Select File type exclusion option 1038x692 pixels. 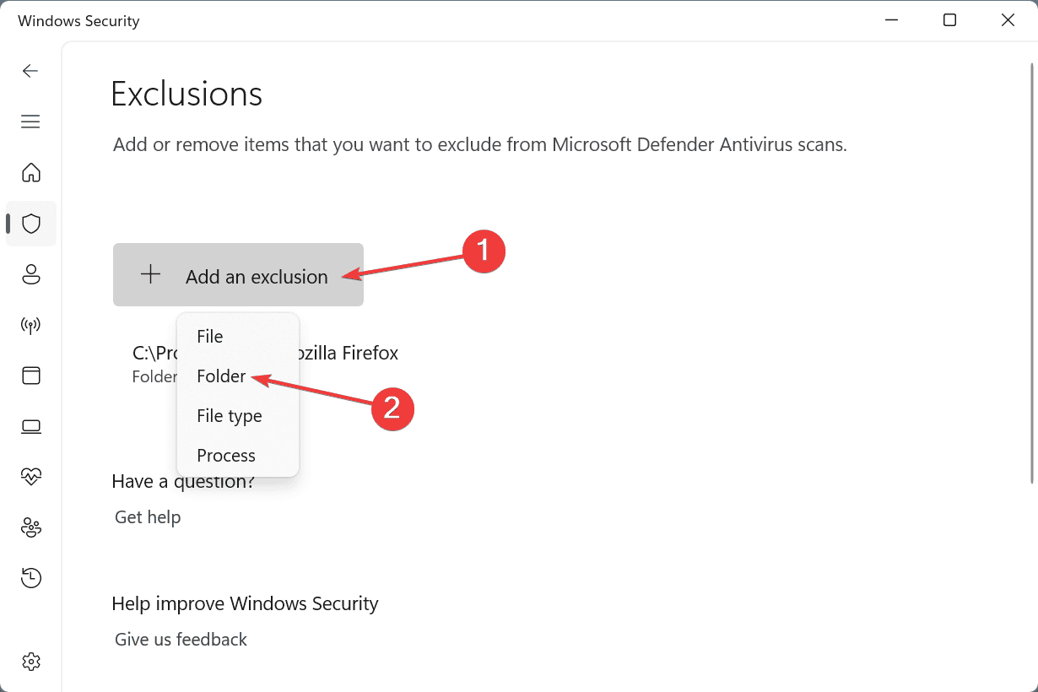(230, 416)
